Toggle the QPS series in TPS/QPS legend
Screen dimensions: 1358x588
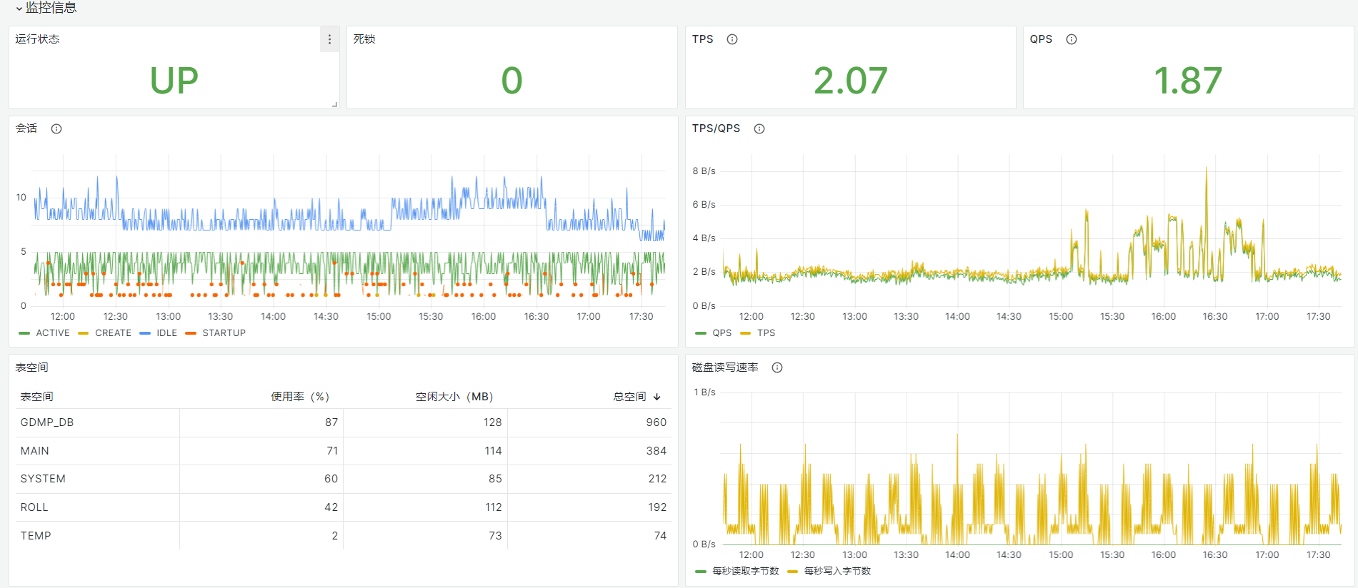coord(722,333)
